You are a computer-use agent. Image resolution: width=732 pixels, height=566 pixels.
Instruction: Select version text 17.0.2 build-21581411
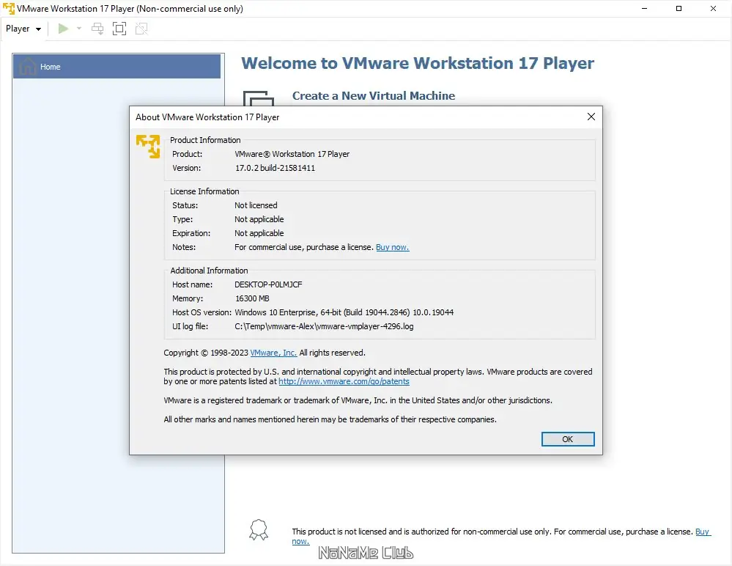(x=275, y=168)
